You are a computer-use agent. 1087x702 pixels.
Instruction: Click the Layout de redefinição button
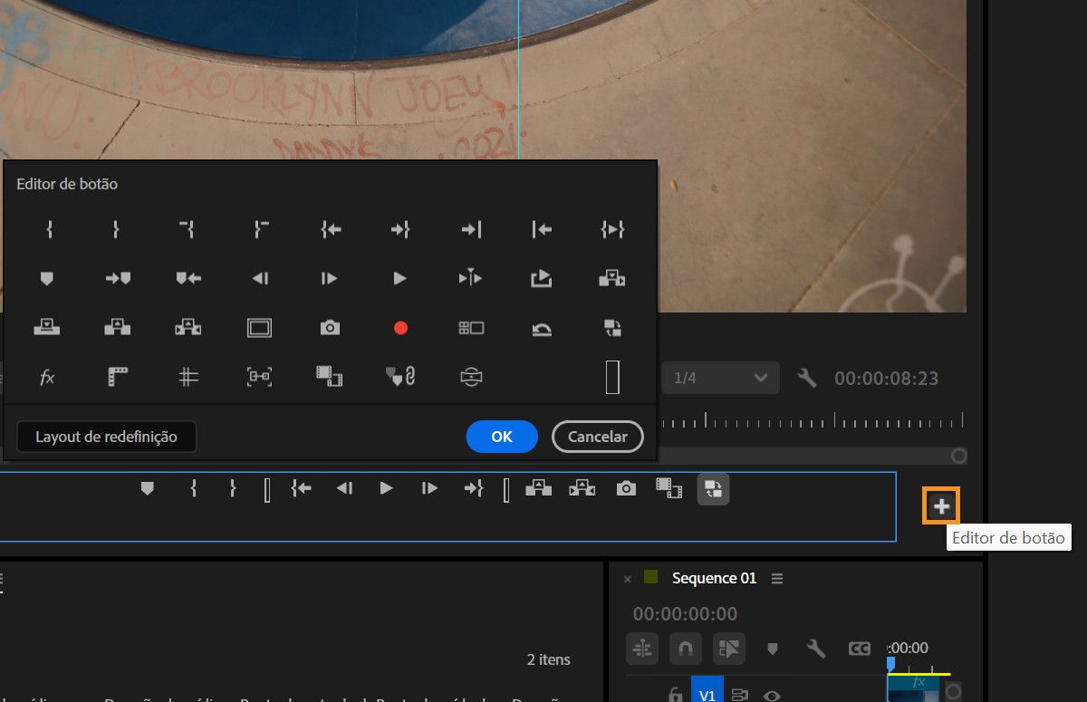coord(106,437)
